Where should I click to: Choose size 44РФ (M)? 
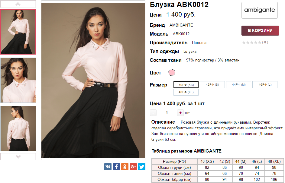pyautogui.click(x=239, y=84)
